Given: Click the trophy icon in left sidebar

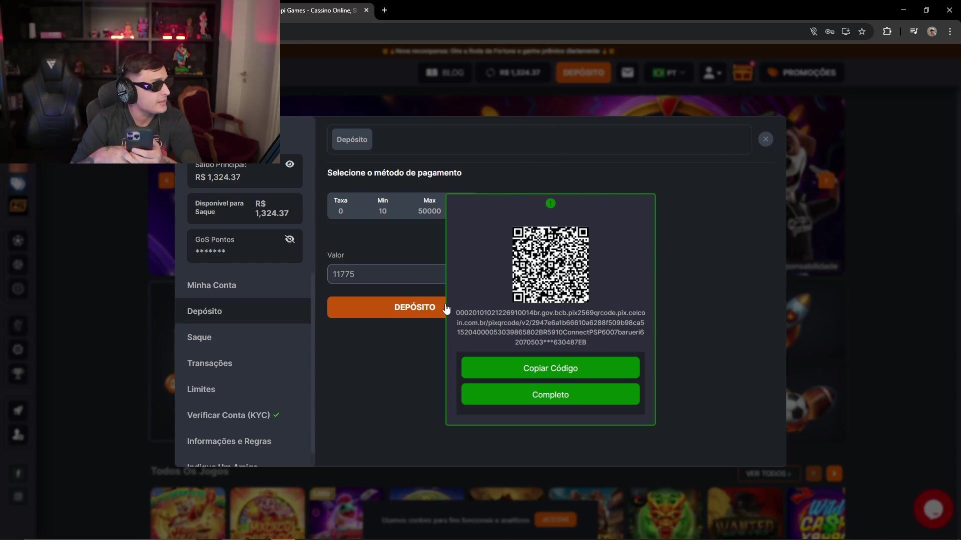Looking at the screenshot, I should (x=18, y=373).
